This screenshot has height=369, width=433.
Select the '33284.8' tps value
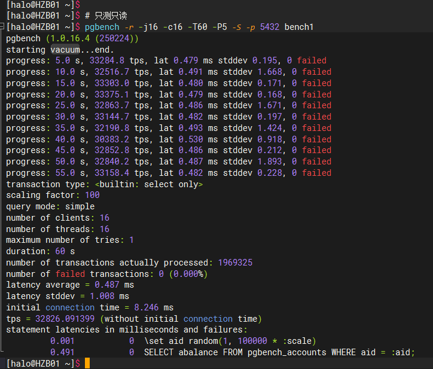point(107,60)
